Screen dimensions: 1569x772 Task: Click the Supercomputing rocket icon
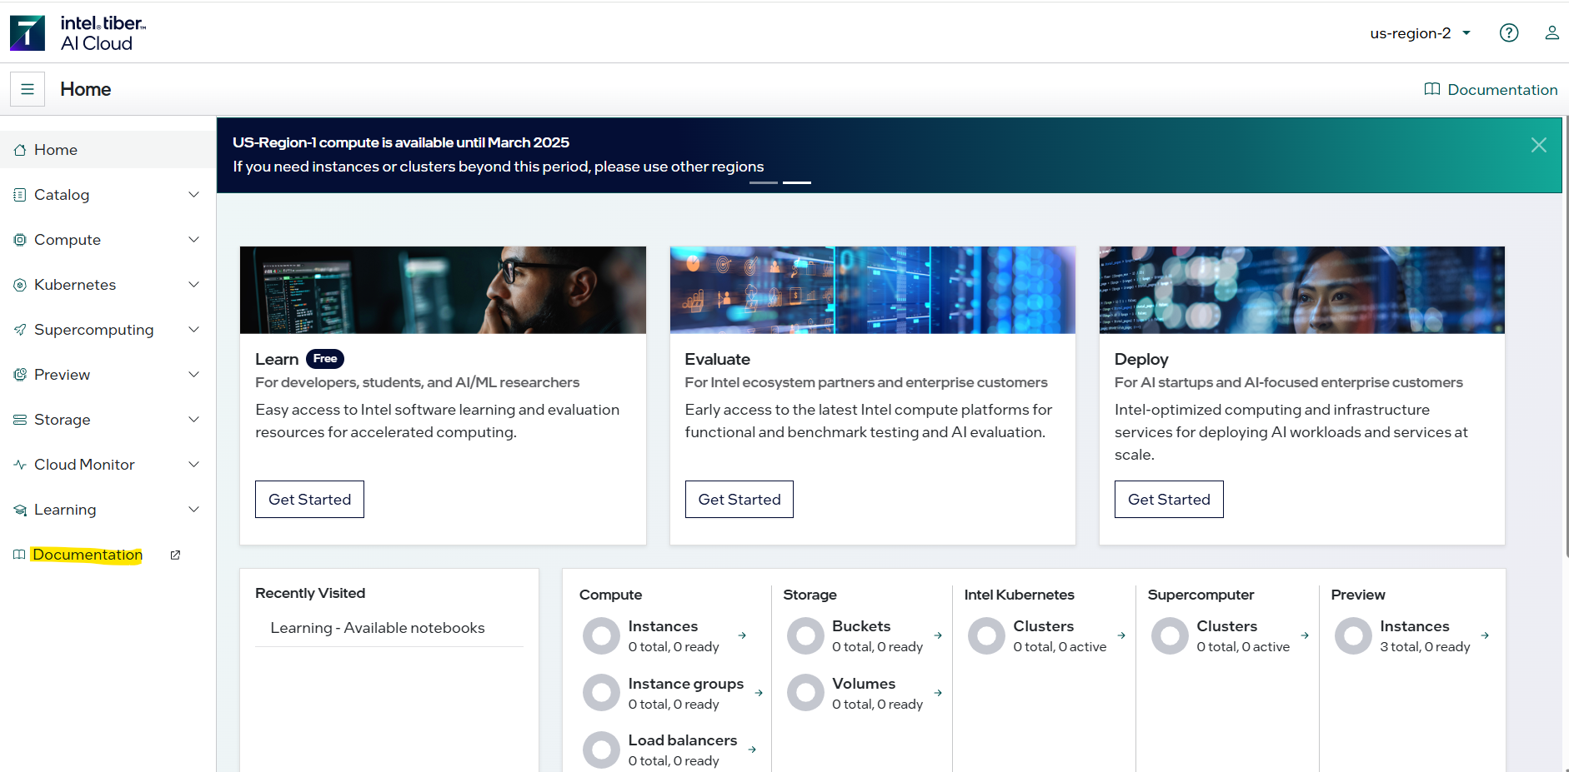coord(20,330)
